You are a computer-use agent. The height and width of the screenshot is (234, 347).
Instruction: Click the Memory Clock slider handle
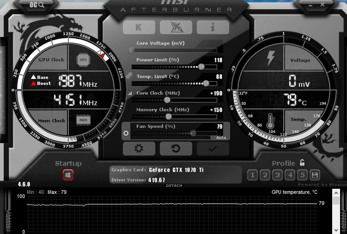click(168, 116)
